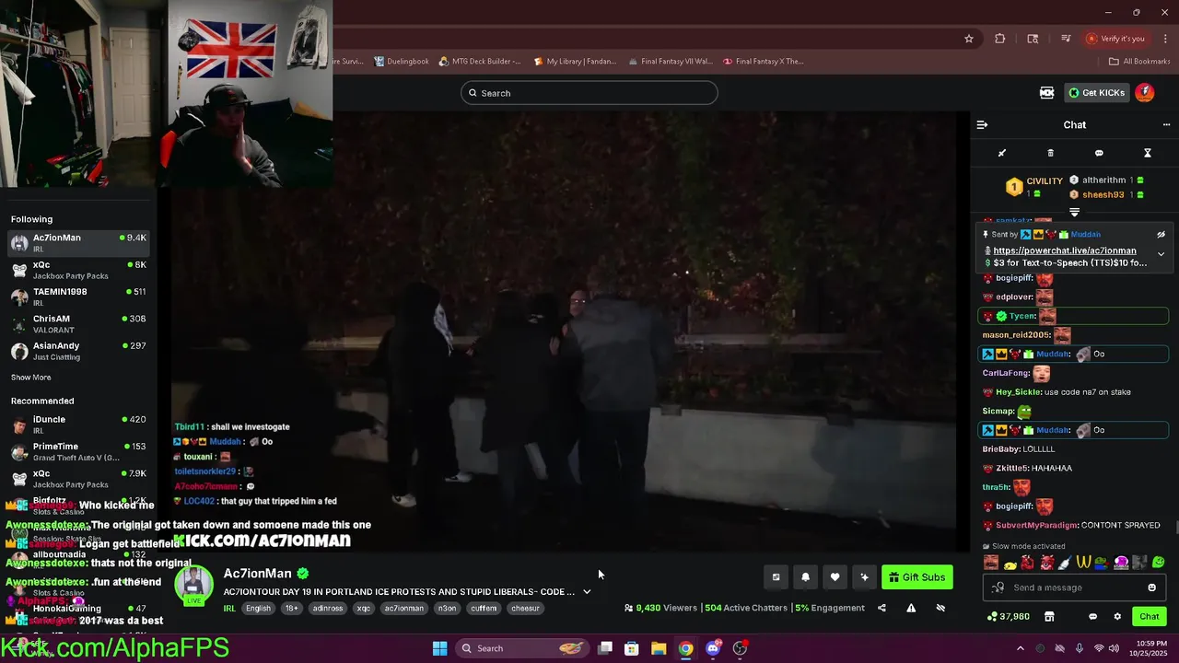The image size is (1179, 663).
Task: Click the IRL category link under title
Action: coord(229,609)
